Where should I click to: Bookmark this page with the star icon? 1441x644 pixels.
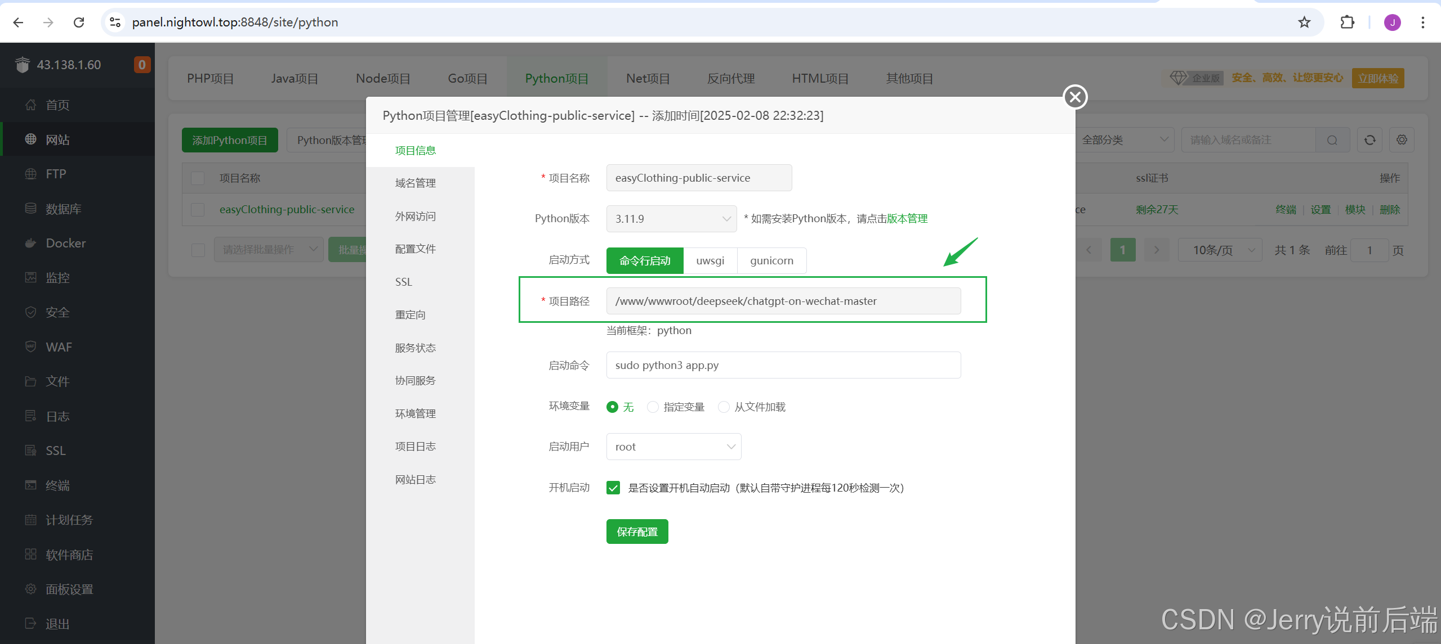click(x=1304, y=22)
